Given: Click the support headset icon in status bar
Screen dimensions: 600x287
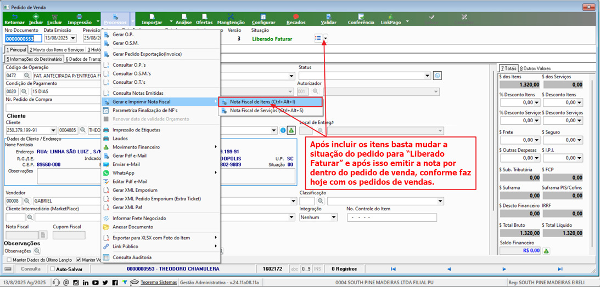Looking at the screenshot, I should (56, 283).
